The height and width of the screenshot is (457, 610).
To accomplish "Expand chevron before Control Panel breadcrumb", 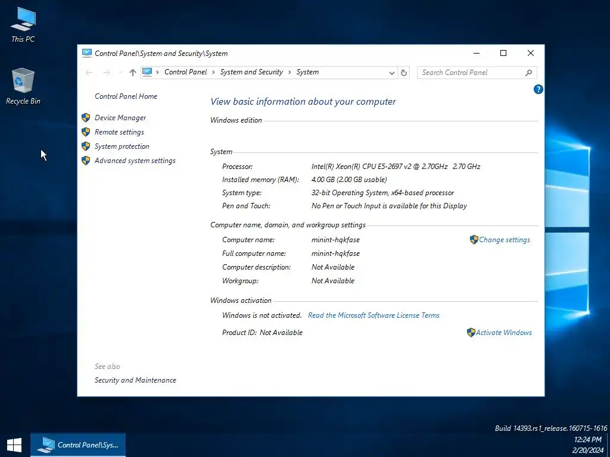I will pyautogui.click(x=157, y=72).
